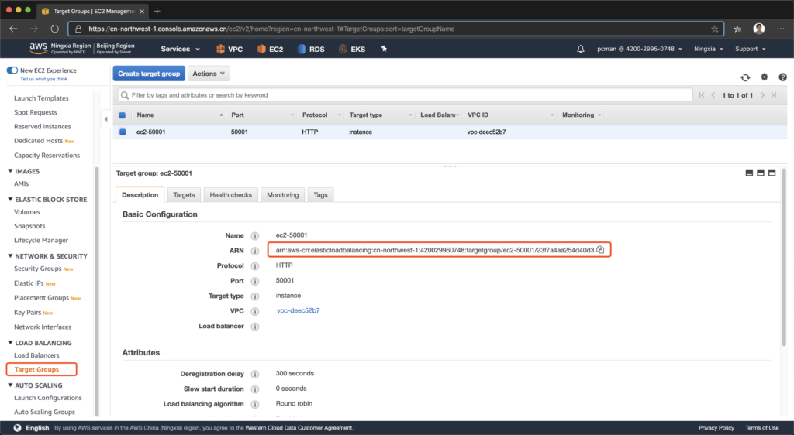The width and height of the screenshot is (794, 435).
Task: Toggle the select-all checkbox in table header
Action: click(x=123, y=115)
